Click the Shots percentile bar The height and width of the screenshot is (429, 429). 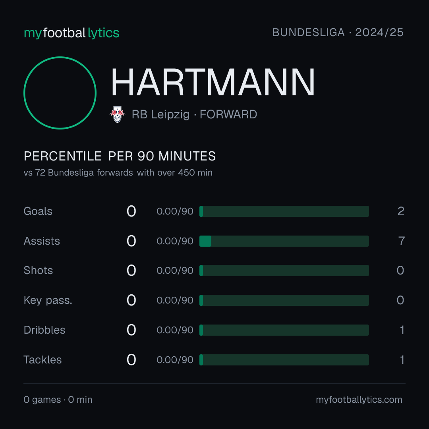pos(284,271)
